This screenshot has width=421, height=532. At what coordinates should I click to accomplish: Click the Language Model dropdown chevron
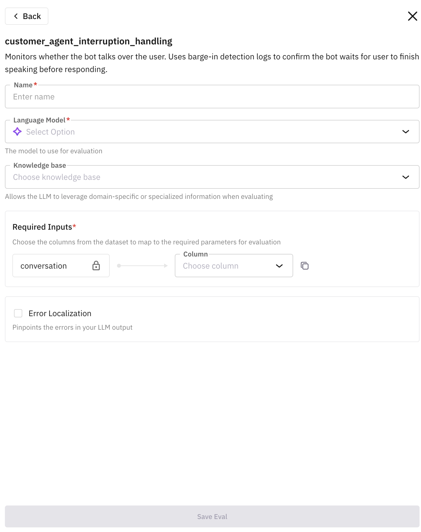(x=405, y=132)
